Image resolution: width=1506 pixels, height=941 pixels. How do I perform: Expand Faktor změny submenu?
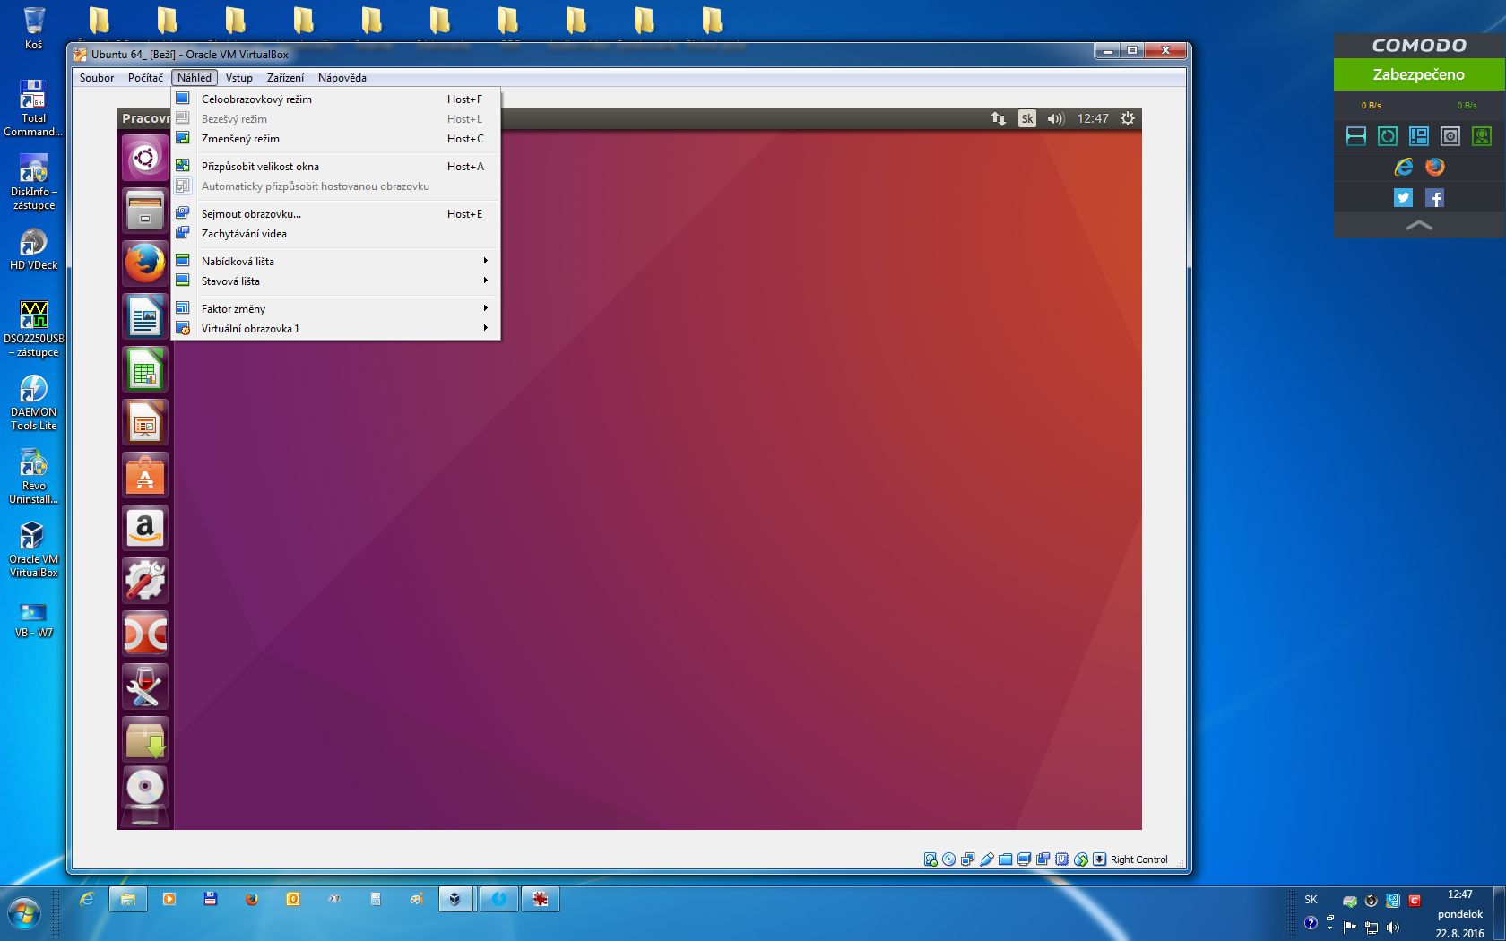tap(335, 309)
